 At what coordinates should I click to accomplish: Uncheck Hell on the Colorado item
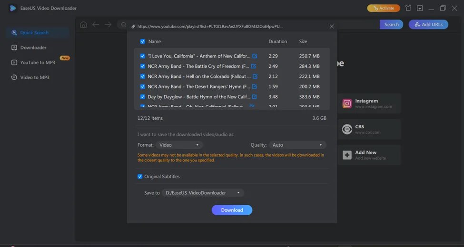pos(143,76)
